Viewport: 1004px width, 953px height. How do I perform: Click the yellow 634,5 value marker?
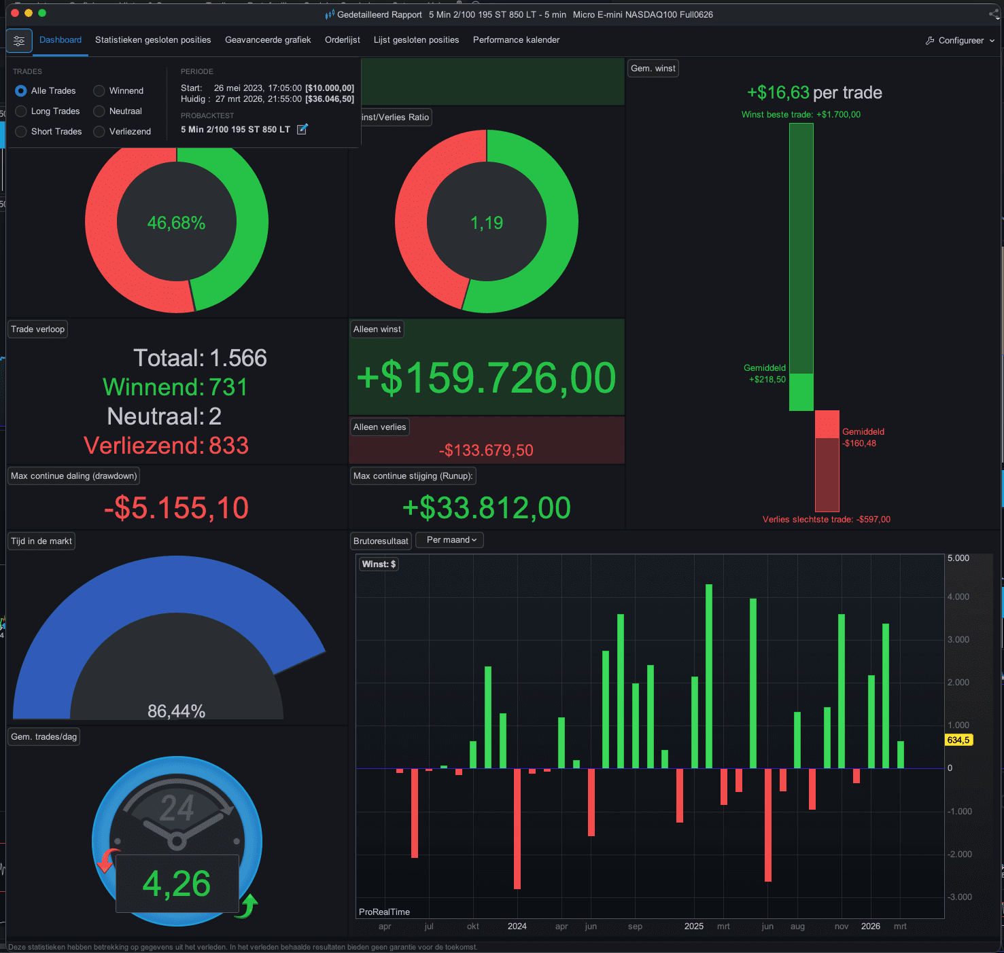958,740
